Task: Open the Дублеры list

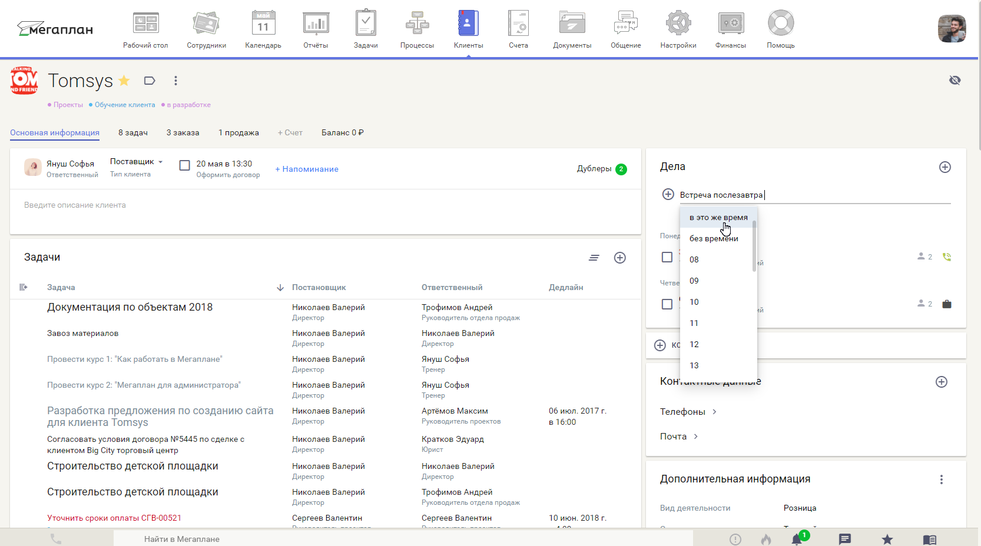Action: [601, 169]
